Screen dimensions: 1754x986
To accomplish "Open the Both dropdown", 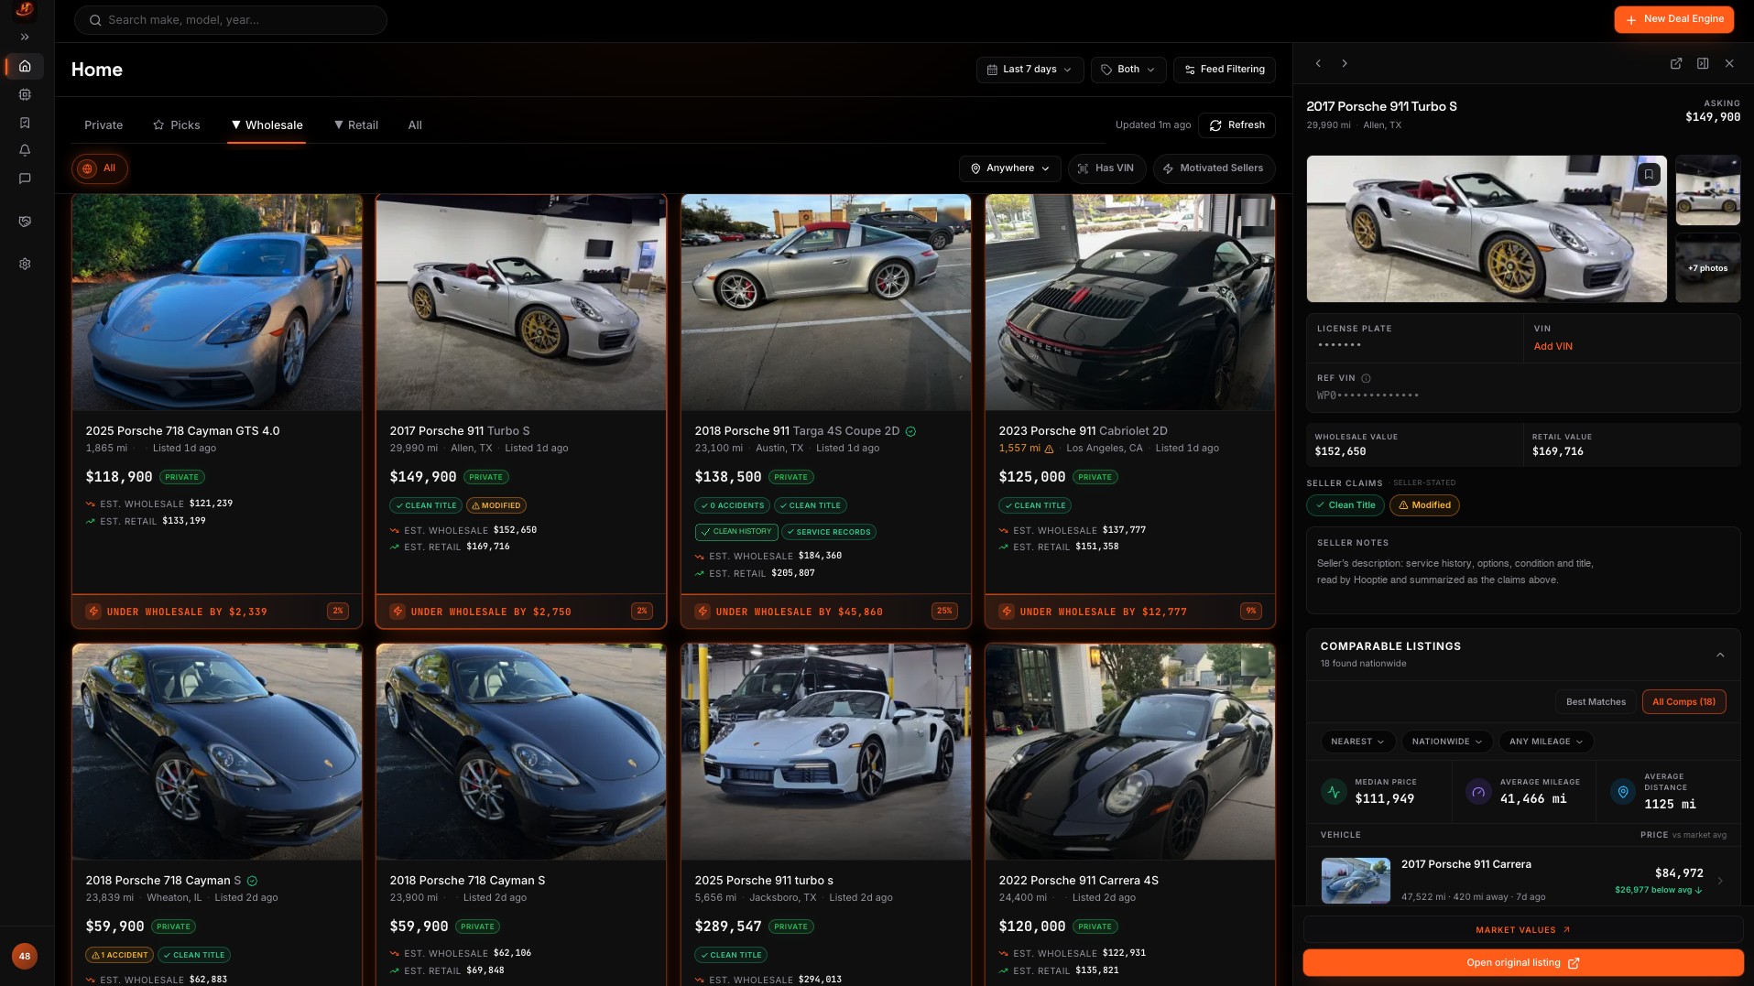I will point(1128,70).
